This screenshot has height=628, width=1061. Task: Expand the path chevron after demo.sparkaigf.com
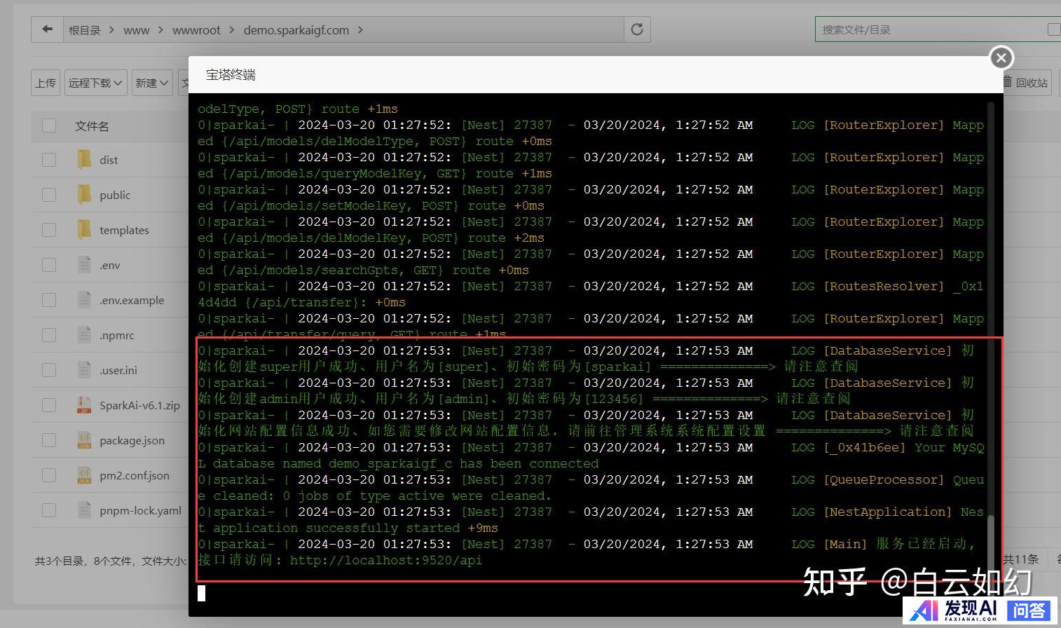coord(361,30)
